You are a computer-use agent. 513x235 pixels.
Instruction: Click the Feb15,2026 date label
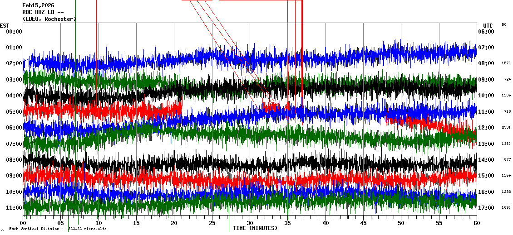point(38,5)
